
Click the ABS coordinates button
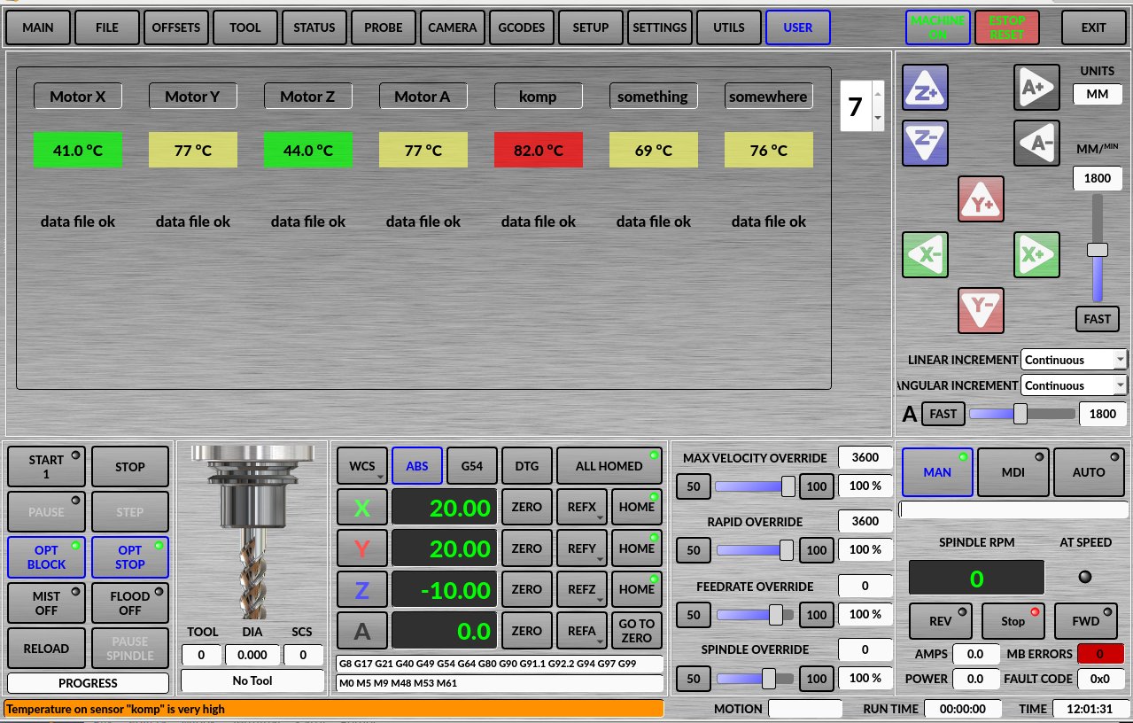coord(417,466)
